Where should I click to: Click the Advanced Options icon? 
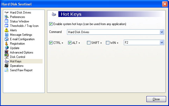[x=7, y=52]
